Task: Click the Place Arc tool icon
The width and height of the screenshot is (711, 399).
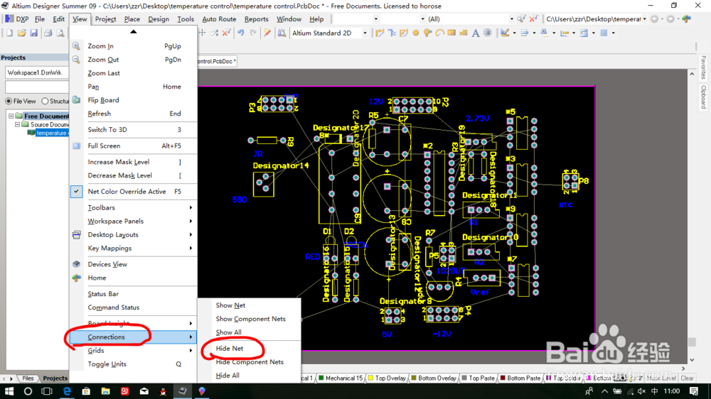Action: pyautogui.click(x=440, y=33)
